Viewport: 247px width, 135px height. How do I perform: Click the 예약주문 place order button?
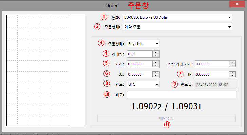(x=167, y=118)
